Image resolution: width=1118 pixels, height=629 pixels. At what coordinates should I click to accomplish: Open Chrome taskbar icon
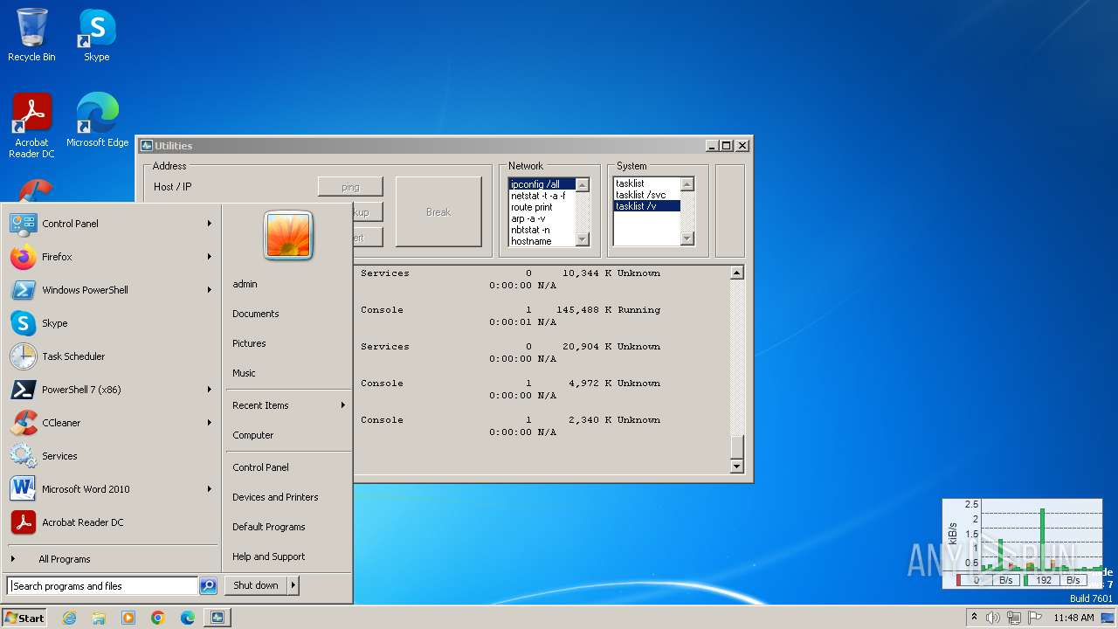coord(158,618)
